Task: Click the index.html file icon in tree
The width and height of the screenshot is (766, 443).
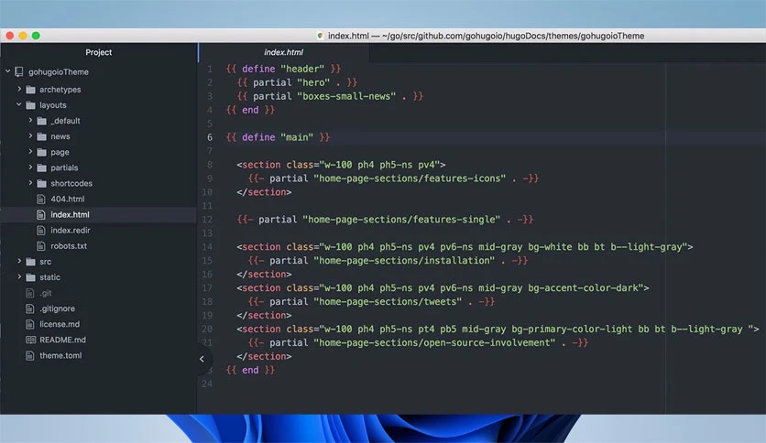Action: coord(41,214)
